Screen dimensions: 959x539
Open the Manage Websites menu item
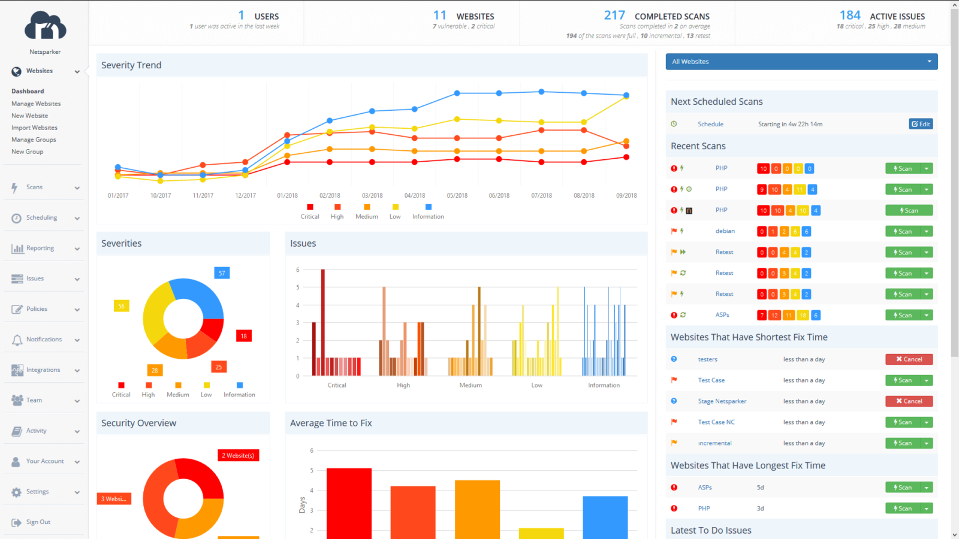point(36,103)
